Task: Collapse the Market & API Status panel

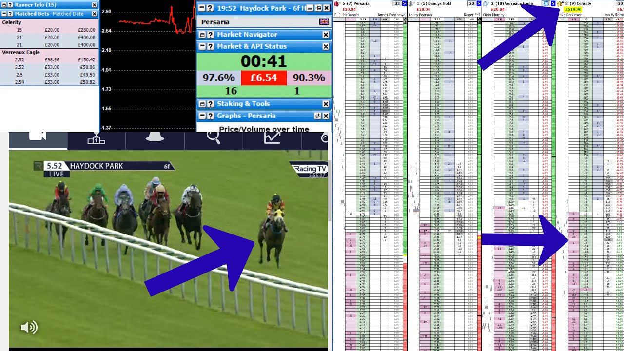Action: click(202, 47)
